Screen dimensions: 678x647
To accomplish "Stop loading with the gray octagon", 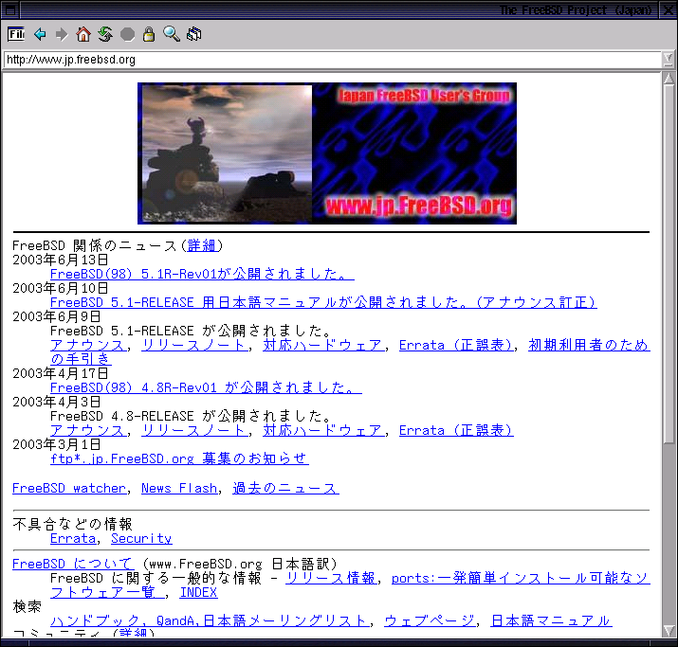I will (x=127, y=34).
